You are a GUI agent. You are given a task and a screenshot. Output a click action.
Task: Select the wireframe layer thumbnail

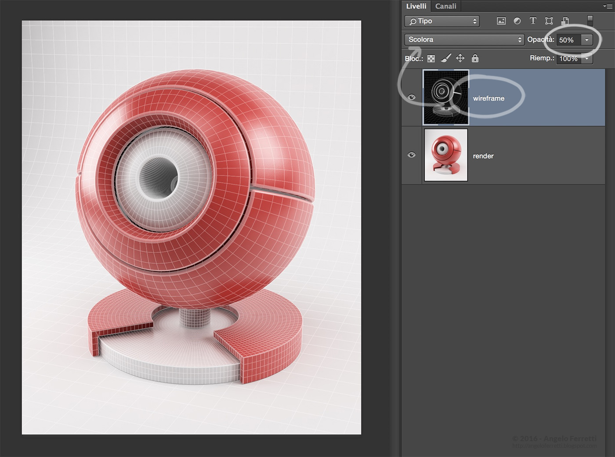446,97
